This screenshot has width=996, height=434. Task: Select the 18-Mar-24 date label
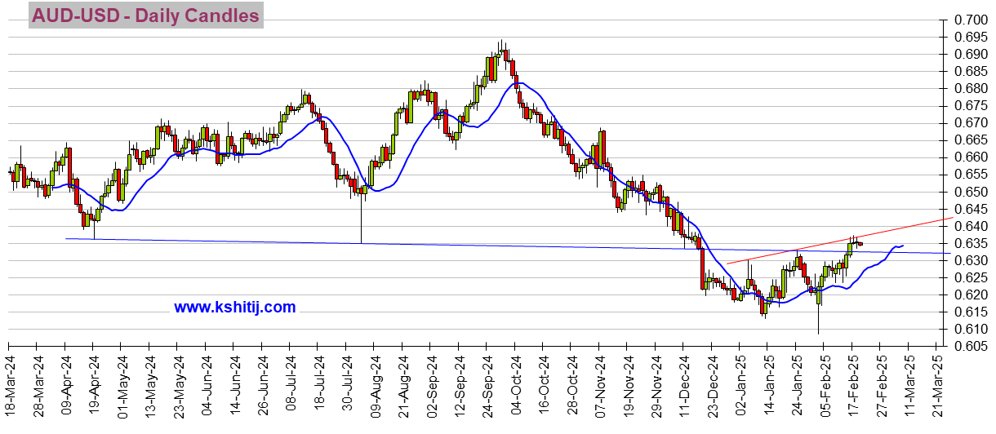coord(11,387)
